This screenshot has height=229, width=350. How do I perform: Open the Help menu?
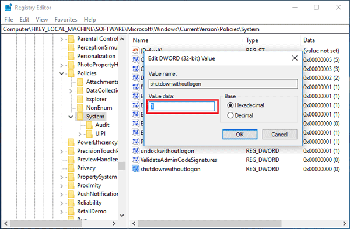click(90, 20)
